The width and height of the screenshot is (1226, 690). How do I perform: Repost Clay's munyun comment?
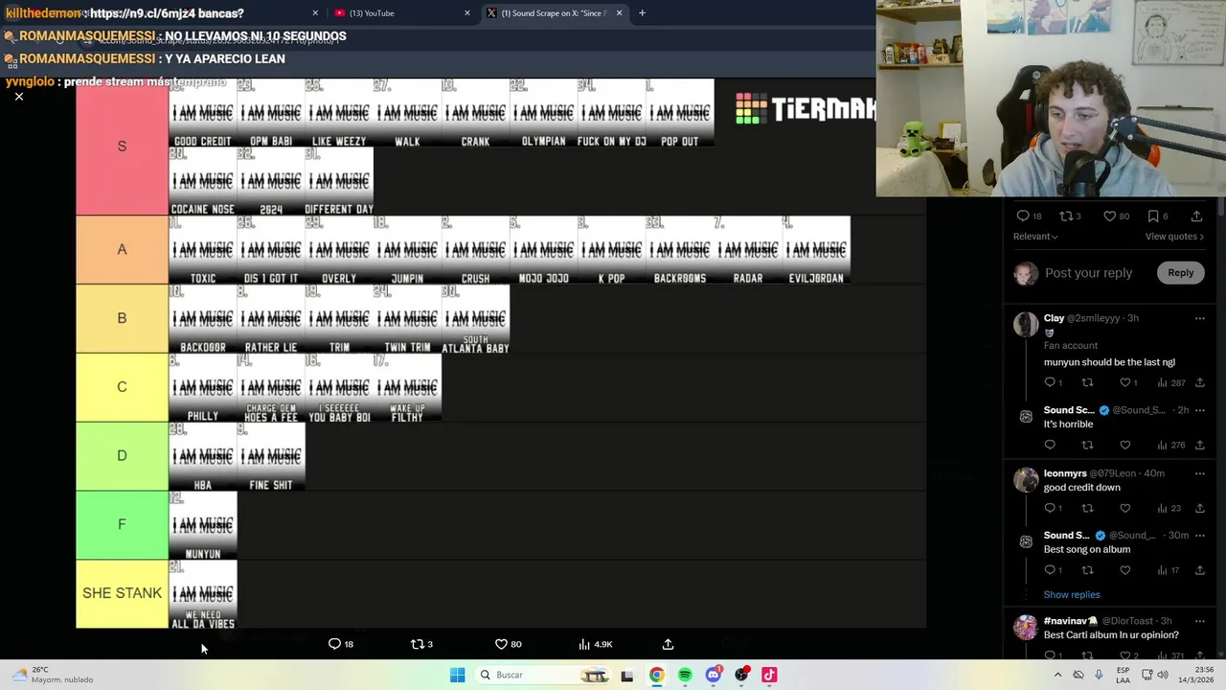pos(1087,382)
